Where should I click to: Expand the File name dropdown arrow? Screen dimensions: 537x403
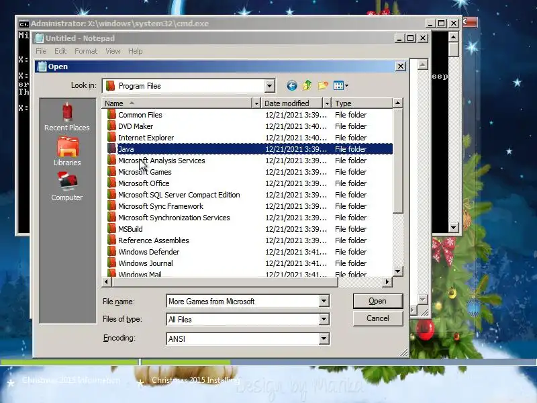pos(324,301)
